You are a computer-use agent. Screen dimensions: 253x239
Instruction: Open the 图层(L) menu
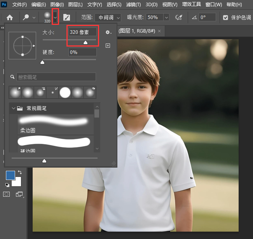[x=75, y=5]
